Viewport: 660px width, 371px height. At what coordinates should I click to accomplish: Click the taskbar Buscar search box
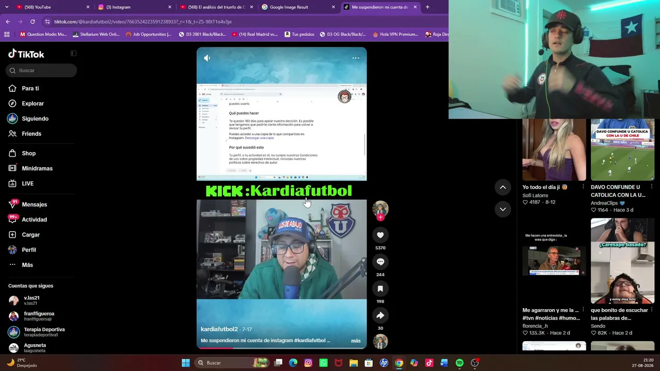point(232,363)
